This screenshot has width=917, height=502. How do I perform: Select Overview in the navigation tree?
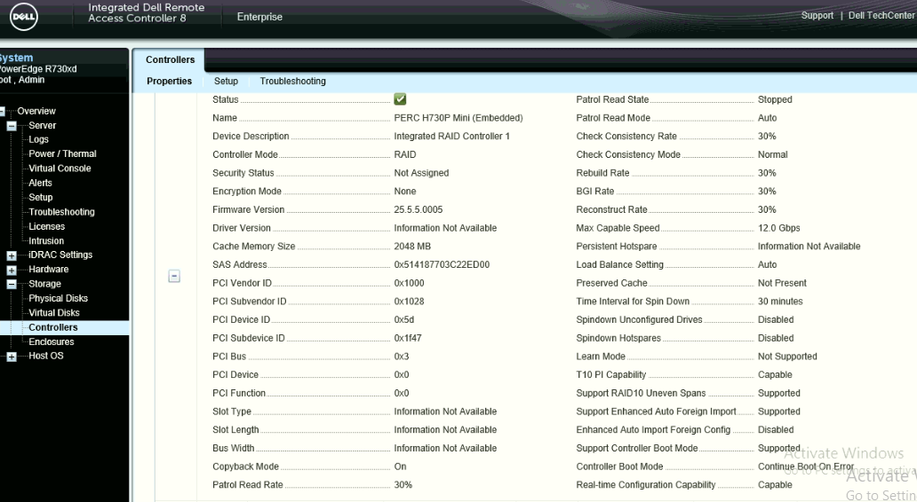pos(36,111)
